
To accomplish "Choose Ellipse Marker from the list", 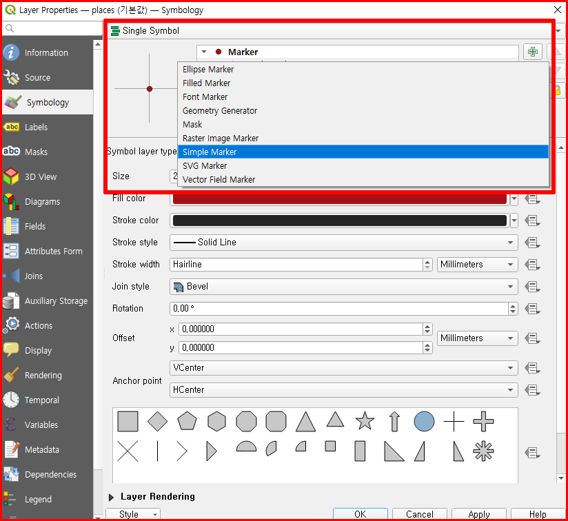I will tap(363, 69).
